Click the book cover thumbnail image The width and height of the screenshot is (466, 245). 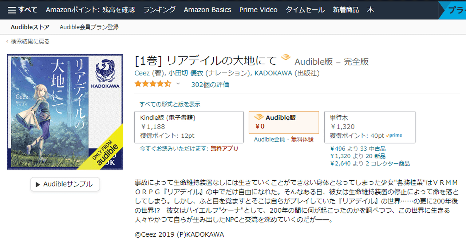pos(65,112)
